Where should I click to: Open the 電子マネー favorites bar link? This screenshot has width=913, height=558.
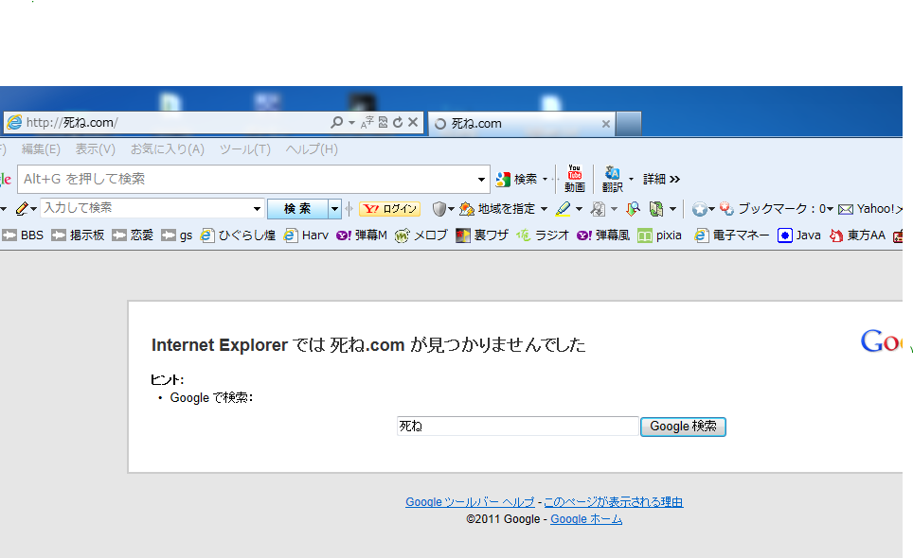coord(732,235)
